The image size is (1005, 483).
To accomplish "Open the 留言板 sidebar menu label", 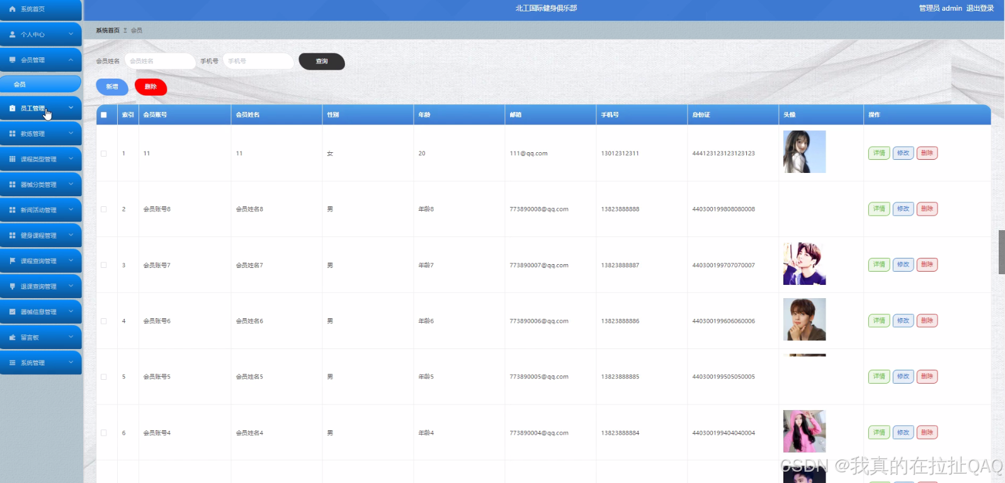I will pos(30,338).
